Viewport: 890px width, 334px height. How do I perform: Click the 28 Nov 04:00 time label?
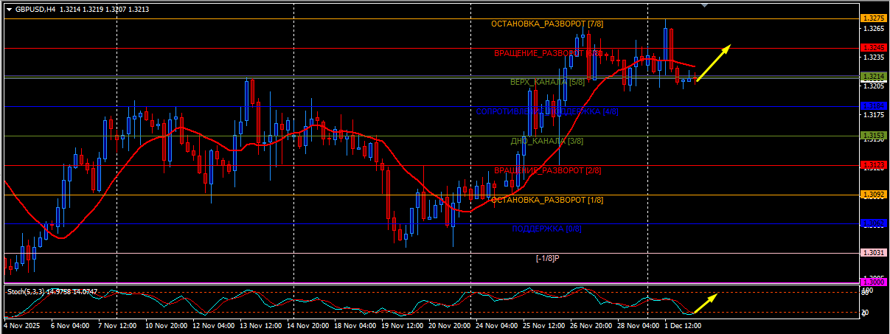639,324
